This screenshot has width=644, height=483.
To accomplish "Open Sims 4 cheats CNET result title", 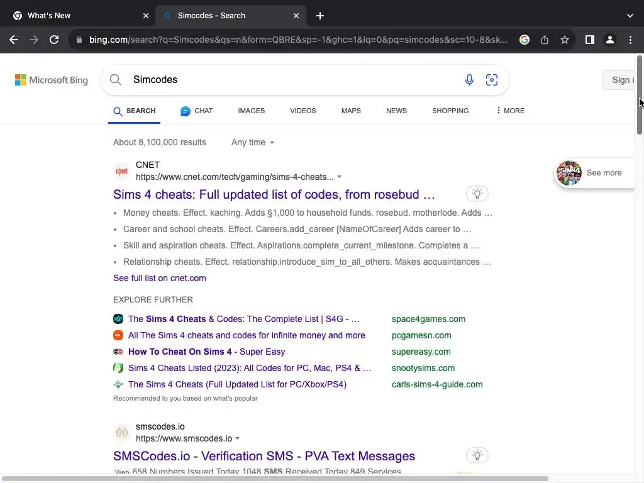I will point(274,194).
